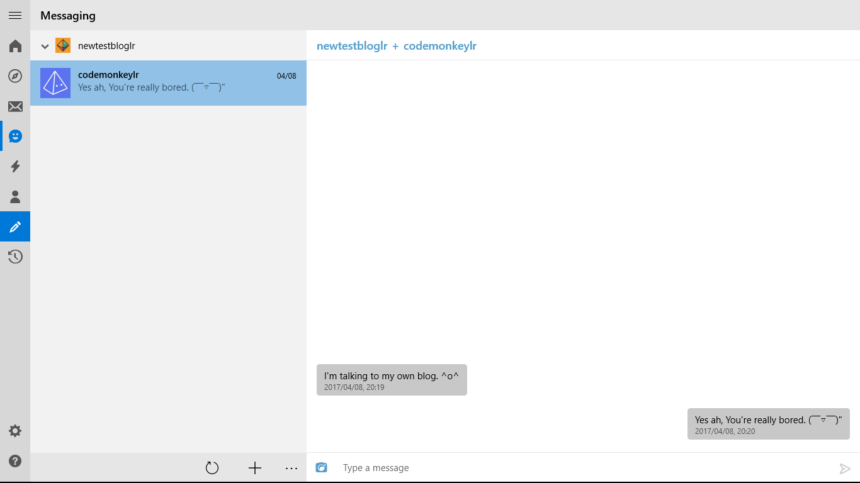Screen dimensions: 860x483
Task: Open the Home feed icon
Action: pos(15,45)
